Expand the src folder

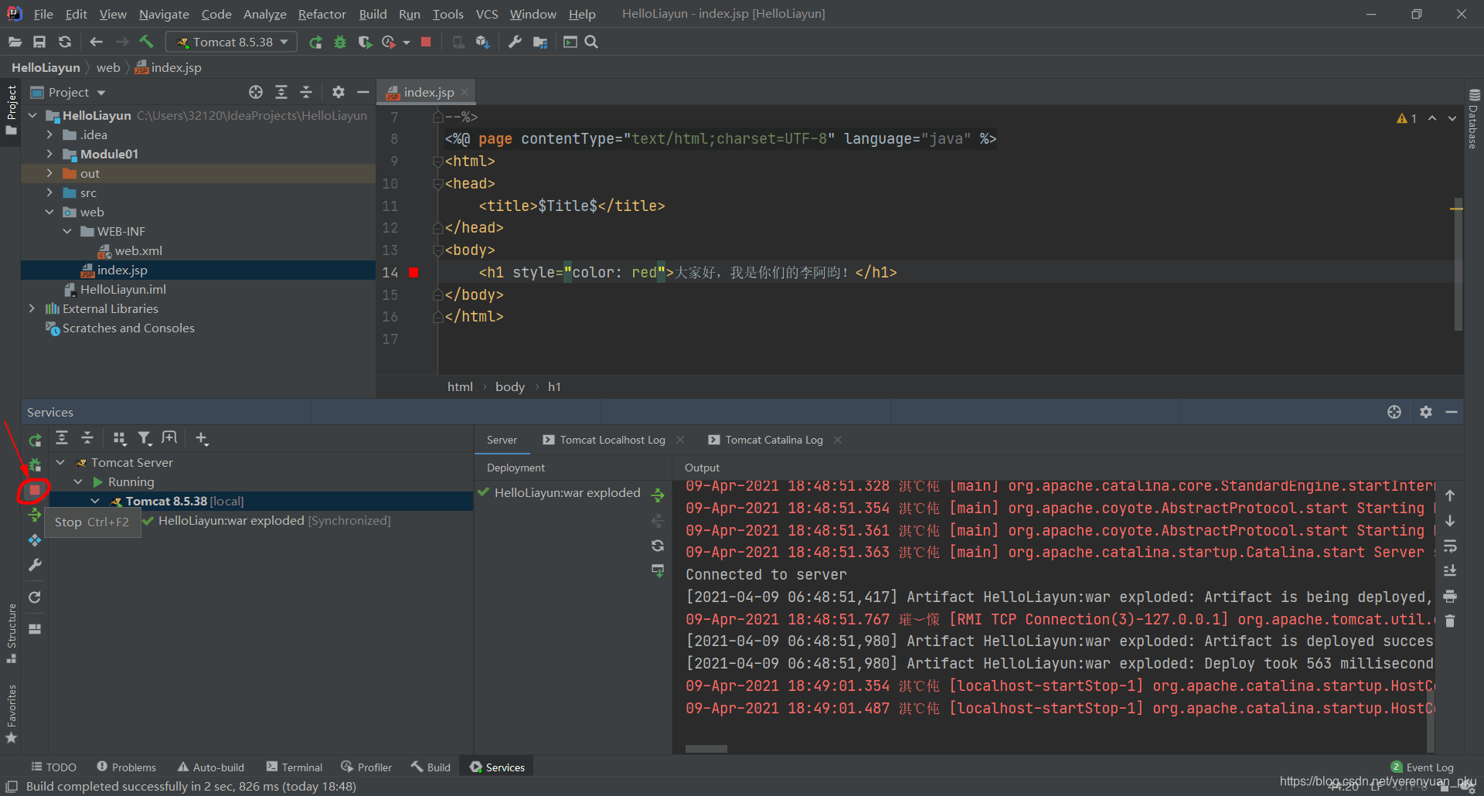click(x=49, y=192)
